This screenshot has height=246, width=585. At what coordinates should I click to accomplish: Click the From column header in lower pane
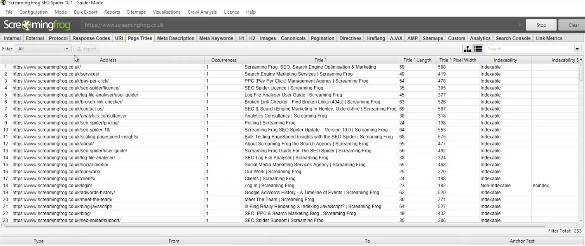tap(174, 241)
